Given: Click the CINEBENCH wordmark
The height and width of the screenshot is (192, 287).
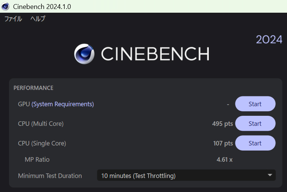Looking at the screenshot, I should (155, 54).
